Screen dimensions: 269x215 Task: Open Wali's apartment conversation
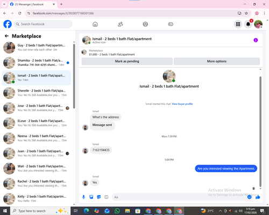coord(36,168)
